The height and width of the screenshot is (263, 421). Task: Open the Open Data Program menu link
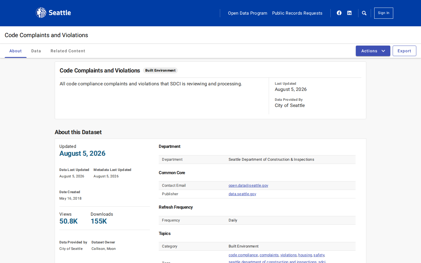pyautogui.click(x=248, y=13)
